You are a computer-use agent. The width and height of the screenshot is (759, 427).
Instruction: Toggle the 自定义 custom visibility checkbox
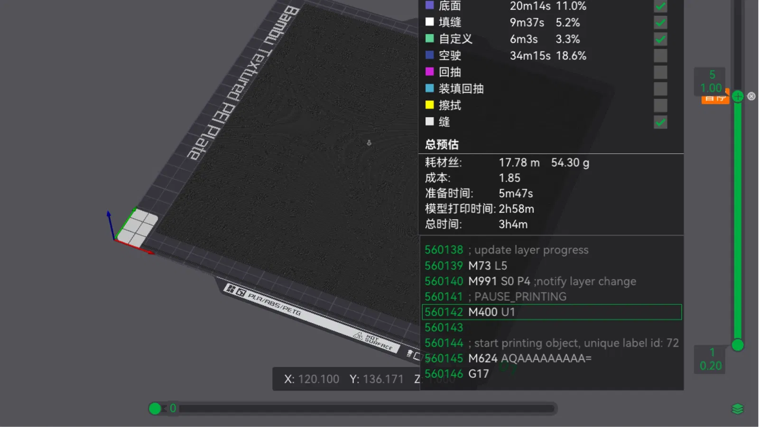tap(660, 39)
